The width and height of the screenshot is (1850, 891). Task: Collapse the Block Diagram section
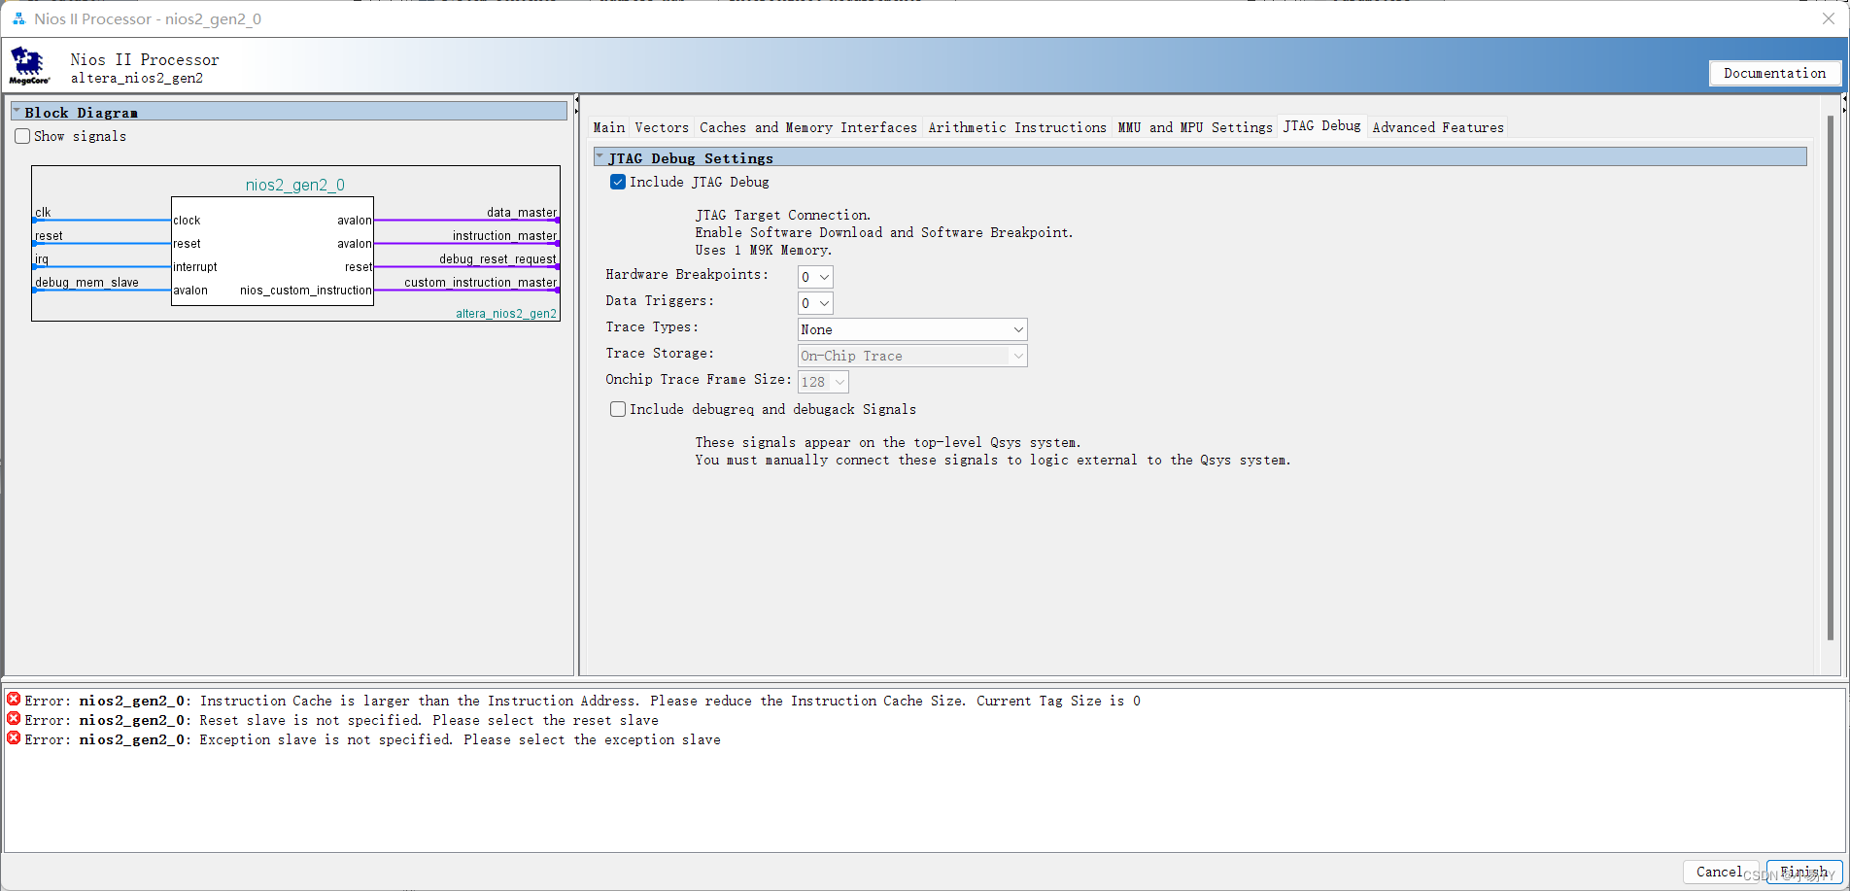tap(17, 112)
